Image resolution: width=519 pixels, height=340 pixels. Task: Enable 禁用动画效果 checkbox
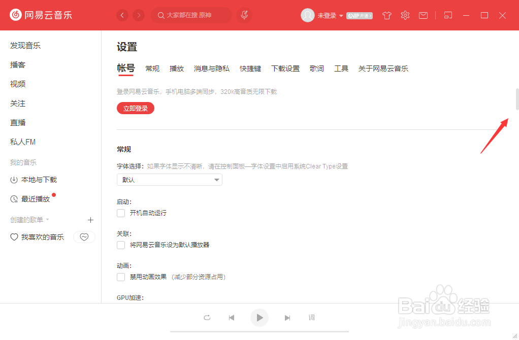pos(121,277)
